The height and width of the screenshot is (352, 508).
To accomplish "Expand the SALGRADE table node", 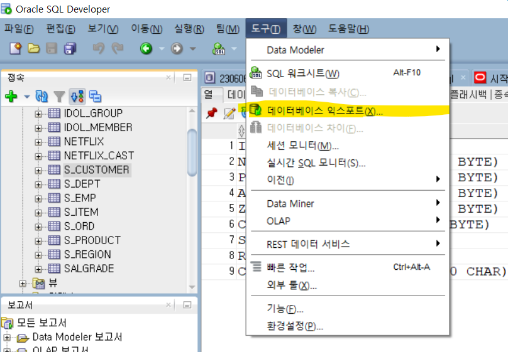I will (x=38, y=269).
